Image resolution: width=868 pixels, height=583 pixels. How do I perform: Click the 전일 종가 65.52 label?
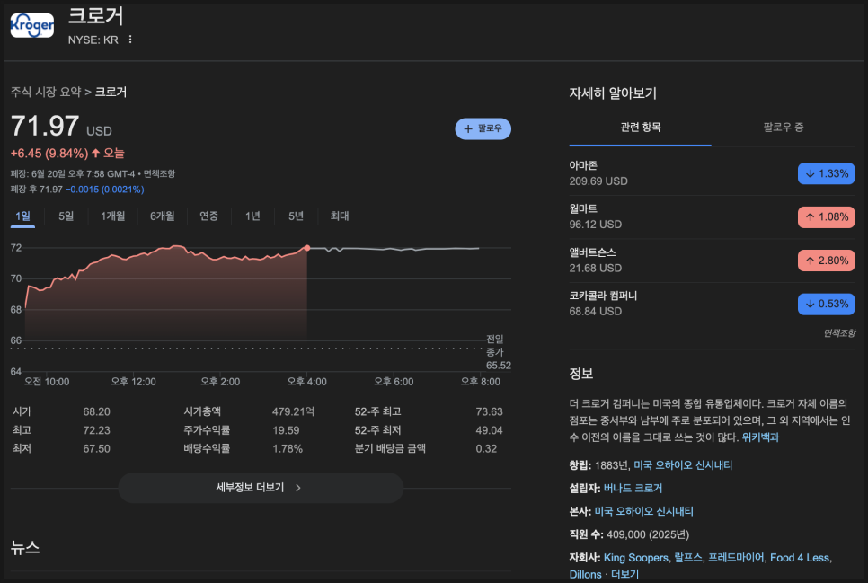[497, 352]
